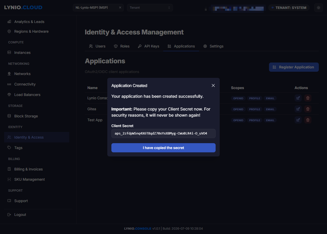
Task: Click I have copied the secret
Action: click(163, 148)
